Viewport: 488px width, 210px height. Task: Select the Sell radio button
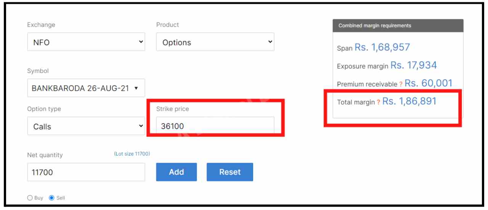[52, 198]
